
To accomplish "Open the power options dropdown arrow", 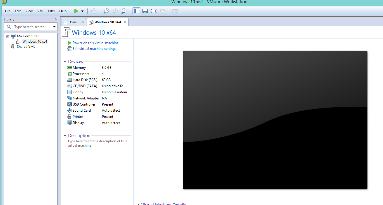I will [x=82, y=11].
